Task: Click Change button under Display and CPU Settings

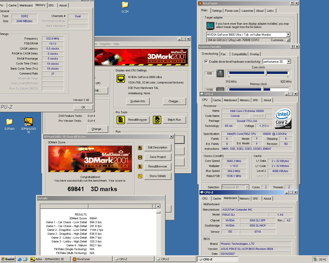Action: click(x=174, y=101)
